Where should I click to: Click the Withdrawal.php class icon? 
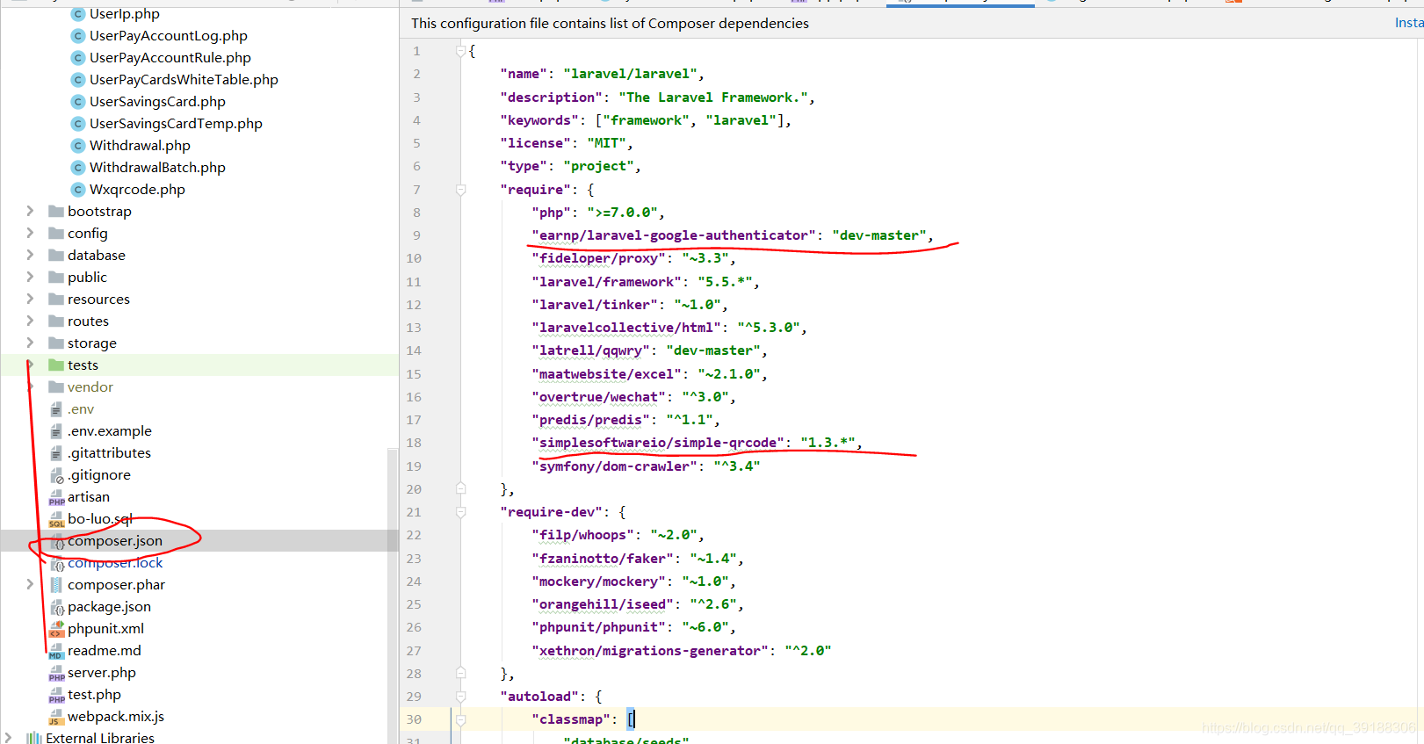coord(78,146)
